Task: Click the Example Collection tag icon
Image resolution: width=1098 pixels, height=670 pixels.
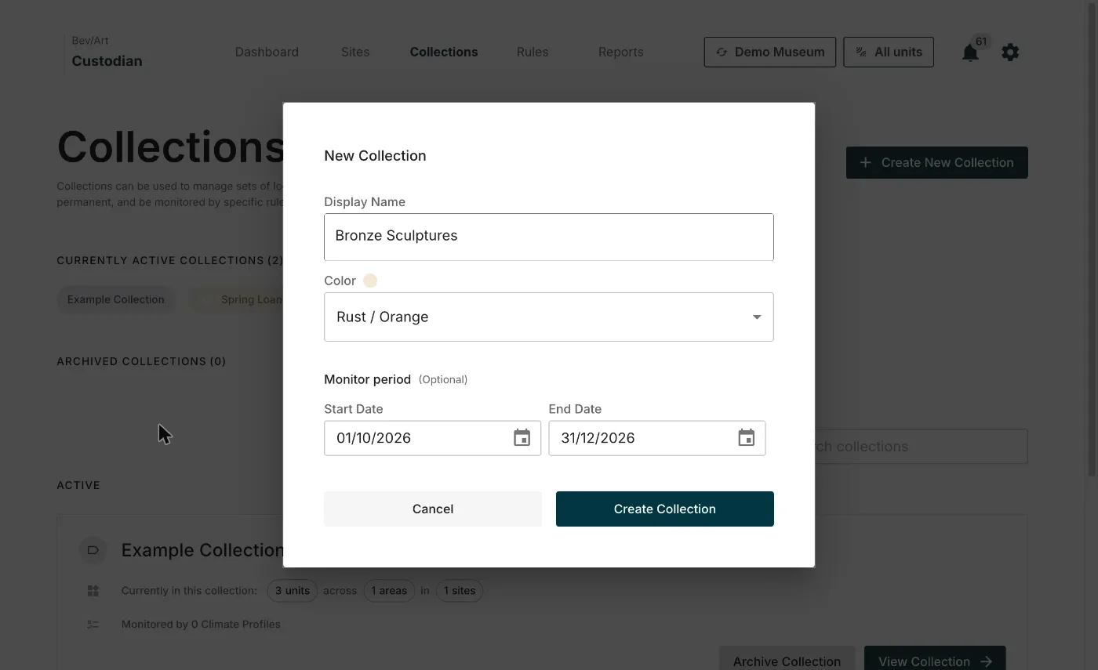Action: [93, 550]
